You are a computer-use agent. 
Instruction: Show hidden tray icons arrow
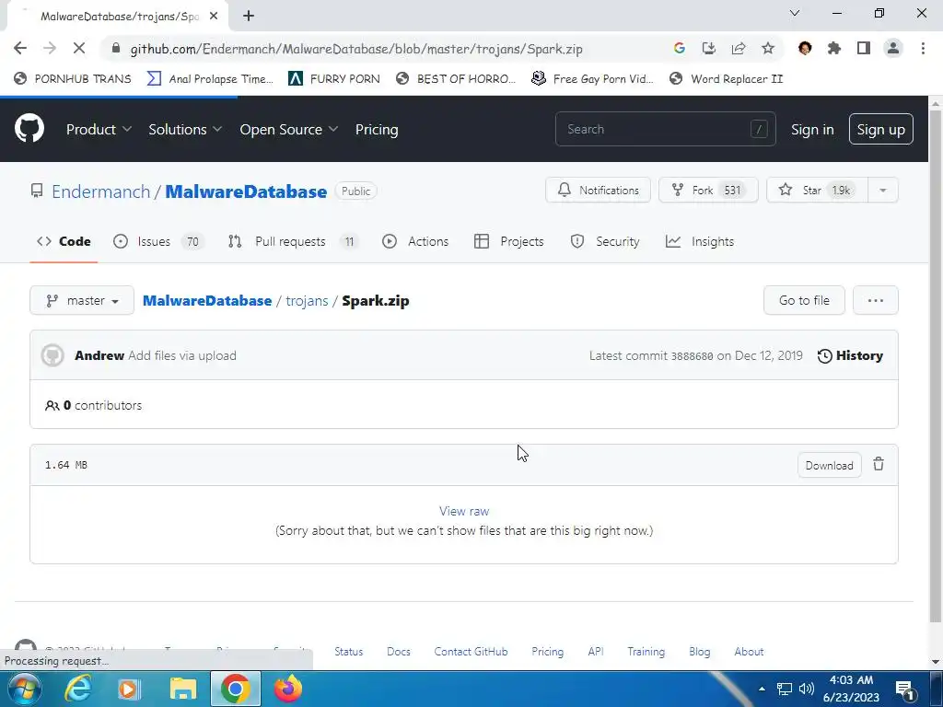click(762, 689)
